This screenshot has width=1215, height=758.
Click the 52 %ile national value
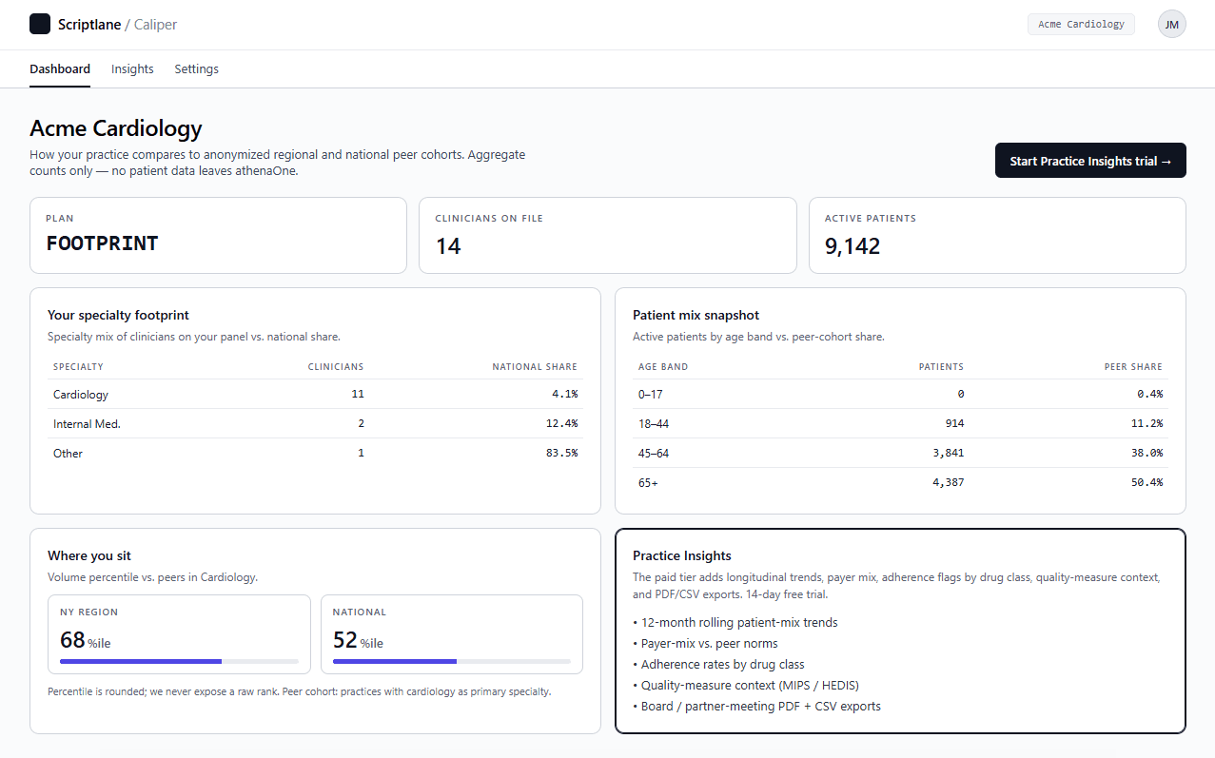[x=358, y=640]
